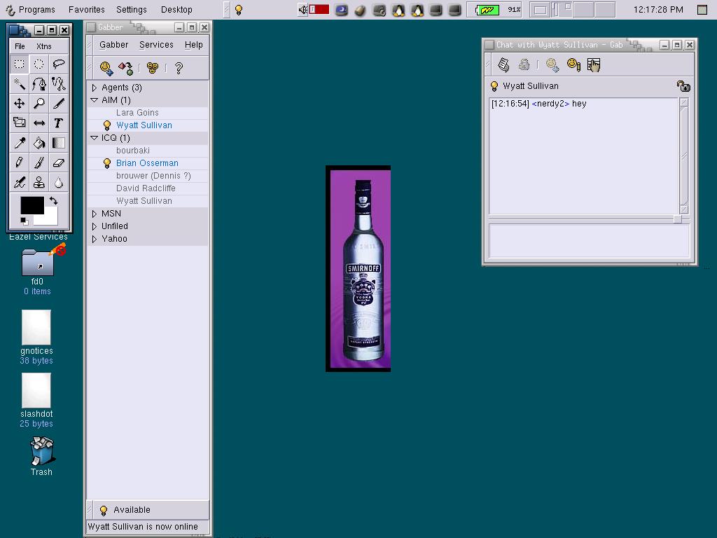717x538 pixels.
Task: Mute sound with the panel speaker icon
Action: [x=302, y=10]
